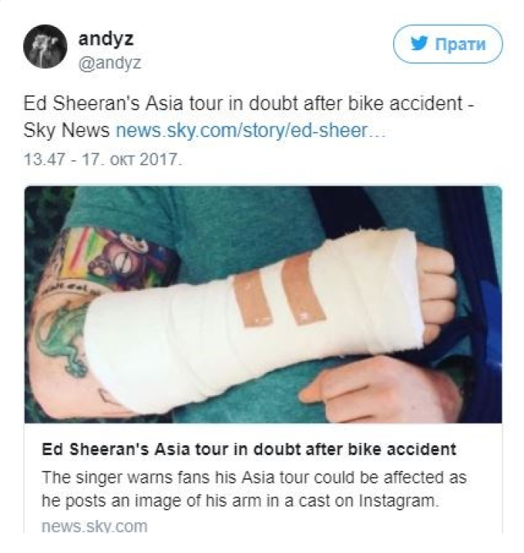
Task: Click the word Прати inside the follow button
Action: pyautogui.click(x=460, y=44)
